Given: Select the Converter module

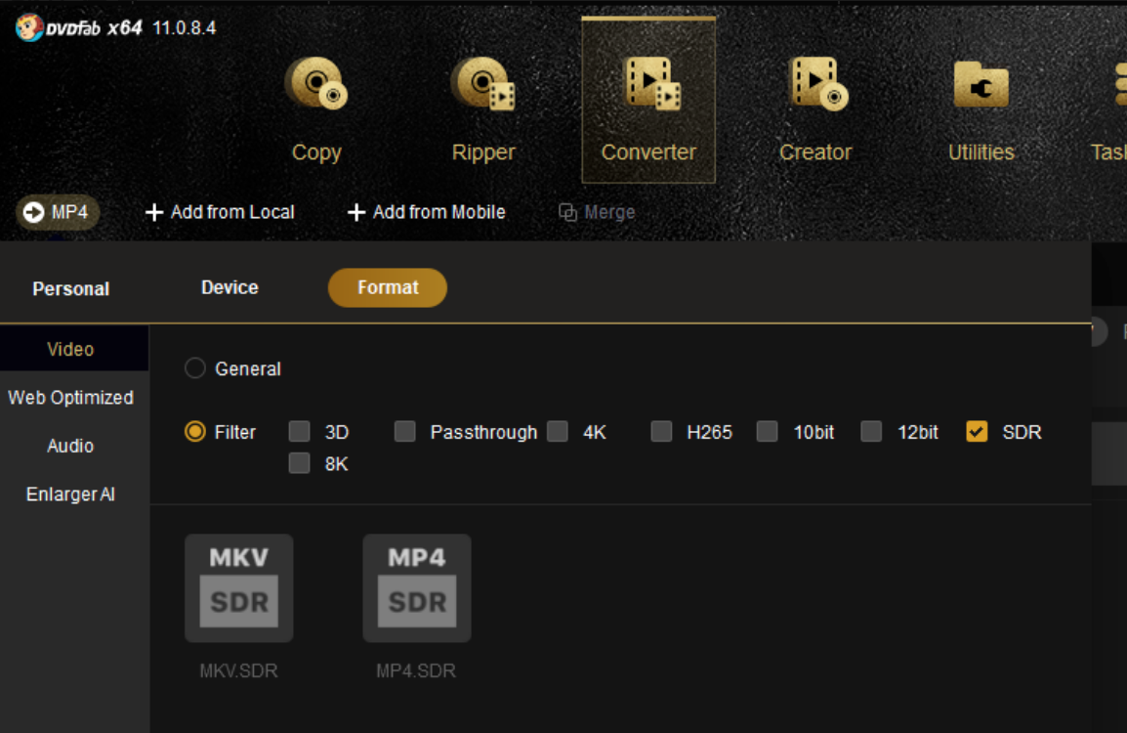Looking at the screenshot, I should tap(648, 101).
